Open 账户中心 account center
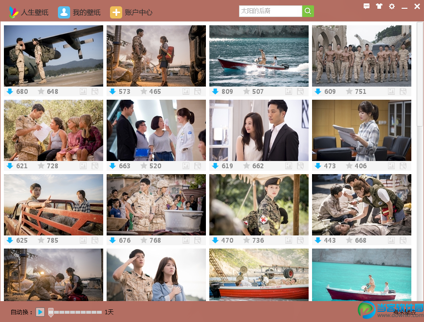This screenshot has height=322, width=424. click(x=131, y=12)
